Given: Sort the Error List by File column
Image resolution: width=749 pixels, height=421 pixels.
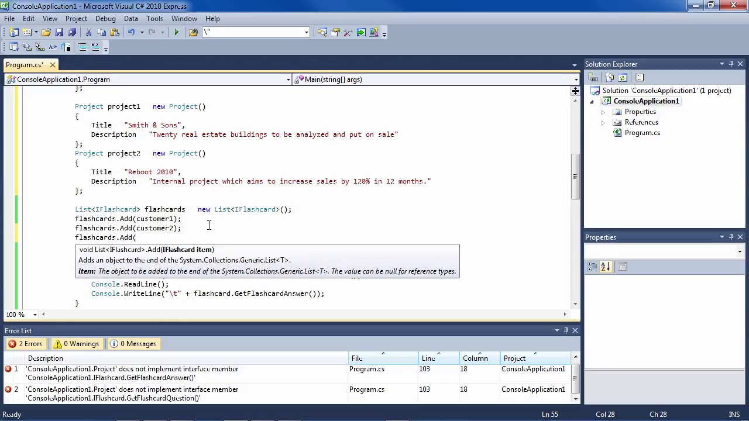Looking at the screenshot, I should (x=383, y=358).
